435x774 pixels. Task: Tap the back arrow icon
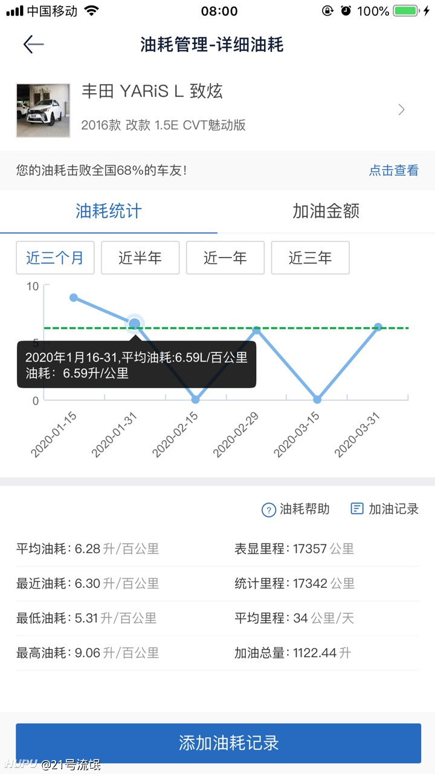pos(33,44)
